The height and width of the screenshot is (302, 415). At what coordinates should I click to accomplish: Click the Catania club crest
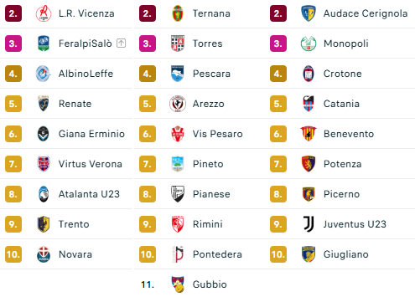point(309,104)
